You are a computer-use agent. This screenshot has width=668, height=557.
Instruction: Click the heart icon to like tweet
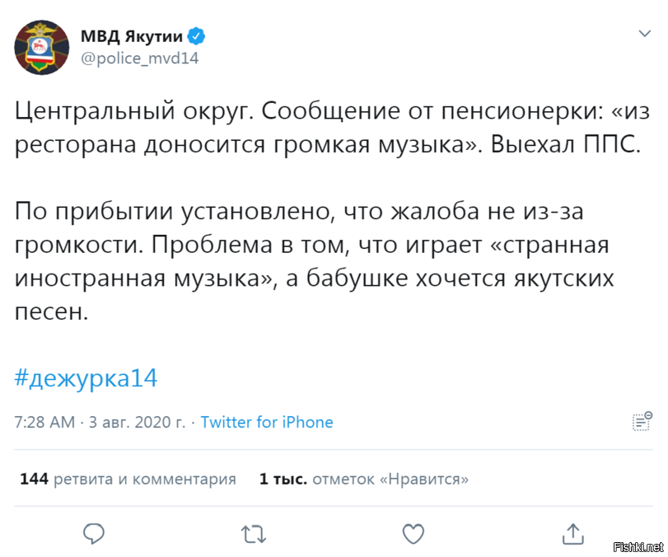(413, 534)
